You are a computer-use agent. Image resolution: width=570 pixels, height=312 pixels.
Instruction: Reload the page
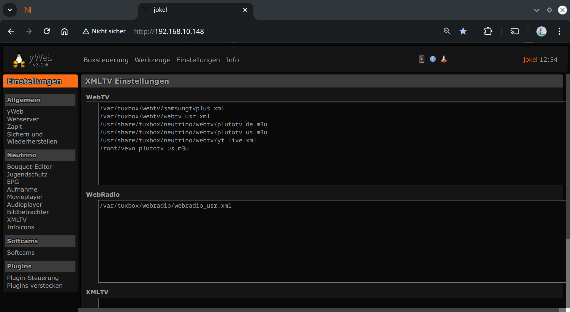[47, 31]
